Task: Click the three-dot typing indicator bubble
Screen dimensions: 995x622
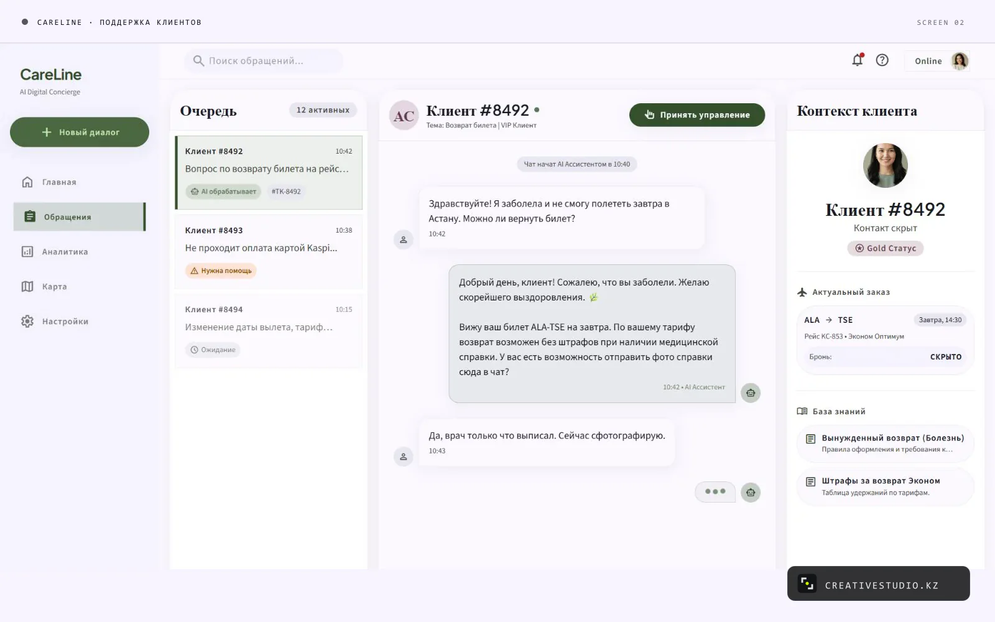Action: (715, 491)
